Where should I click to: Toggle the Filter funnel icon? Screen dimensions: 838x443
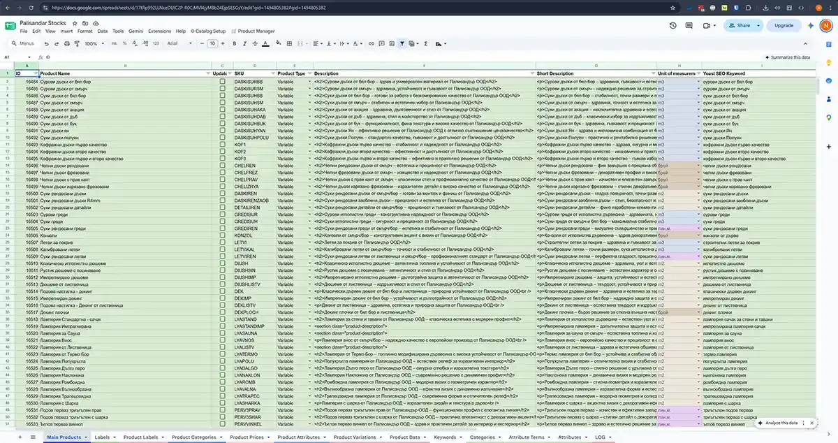pyautogui.click(x=402, y=43)
